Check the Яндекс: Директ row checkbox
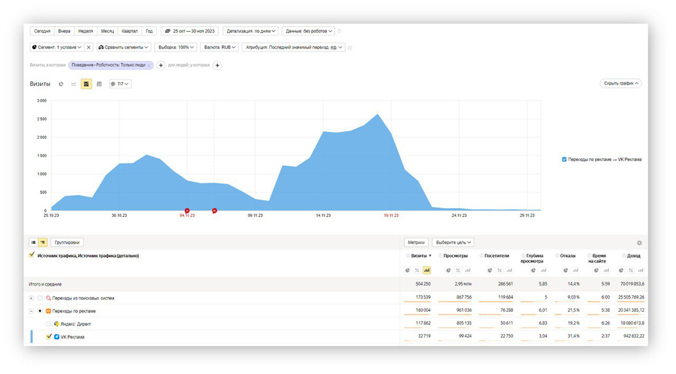The height and width of the screenshot is (374, 676). pyautogui.click(x=49, y=324)
